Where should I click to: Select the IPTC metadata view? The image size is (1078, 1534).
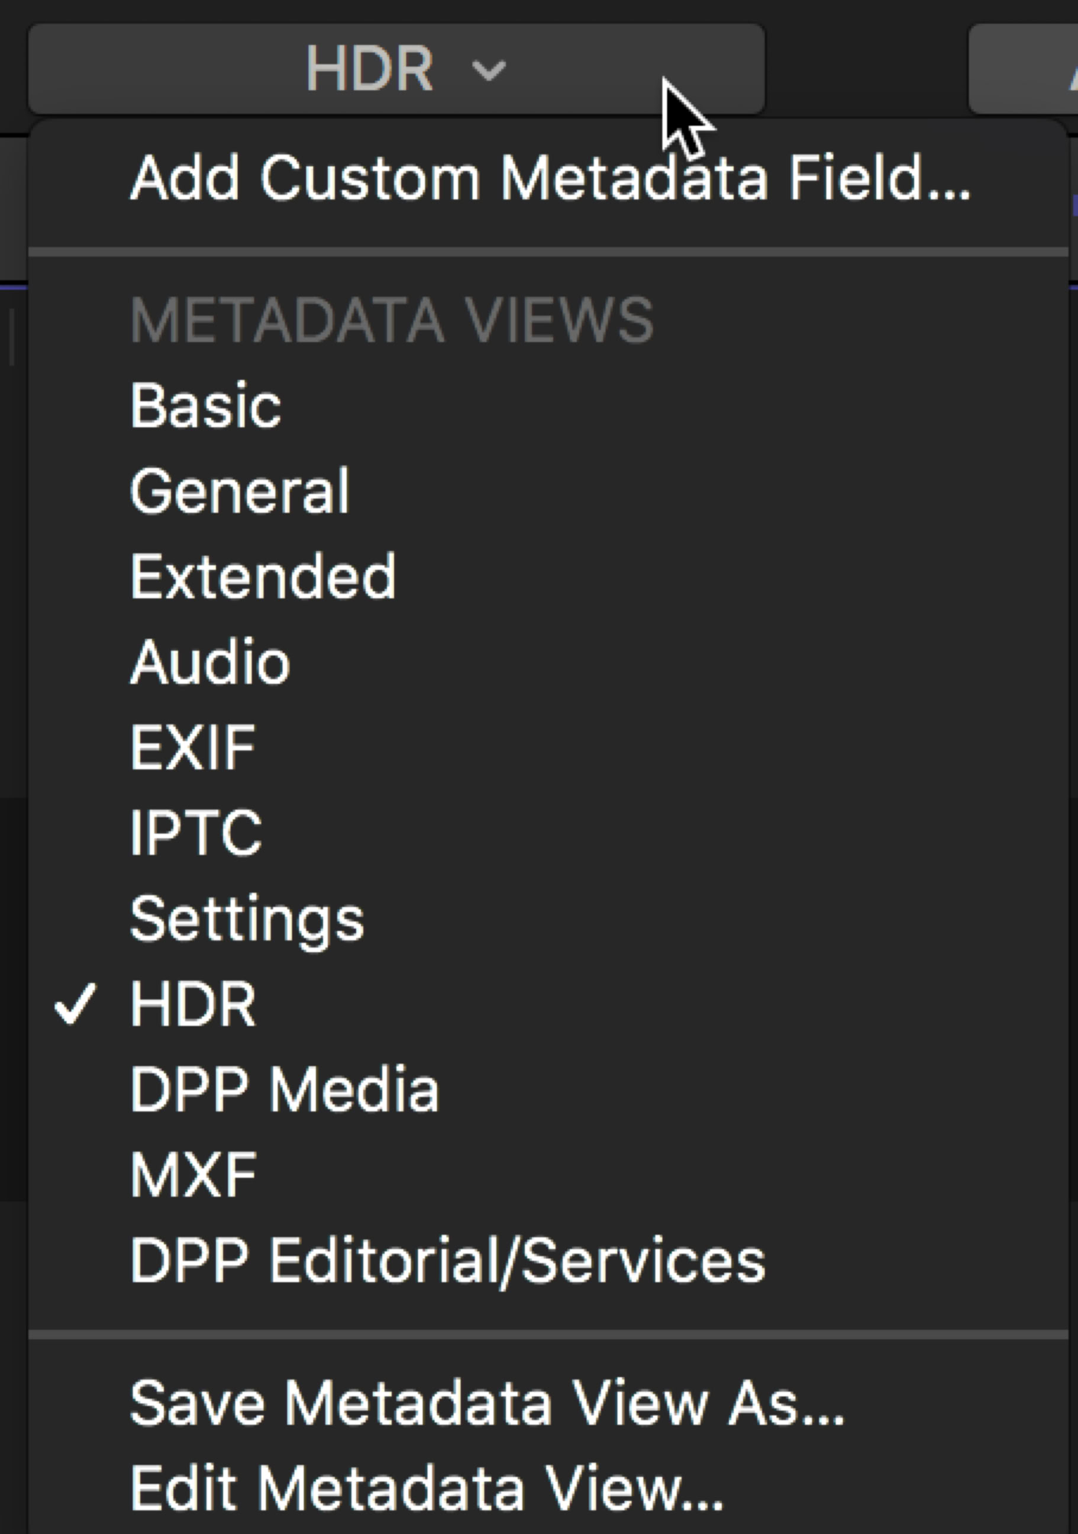click(196, 833)
